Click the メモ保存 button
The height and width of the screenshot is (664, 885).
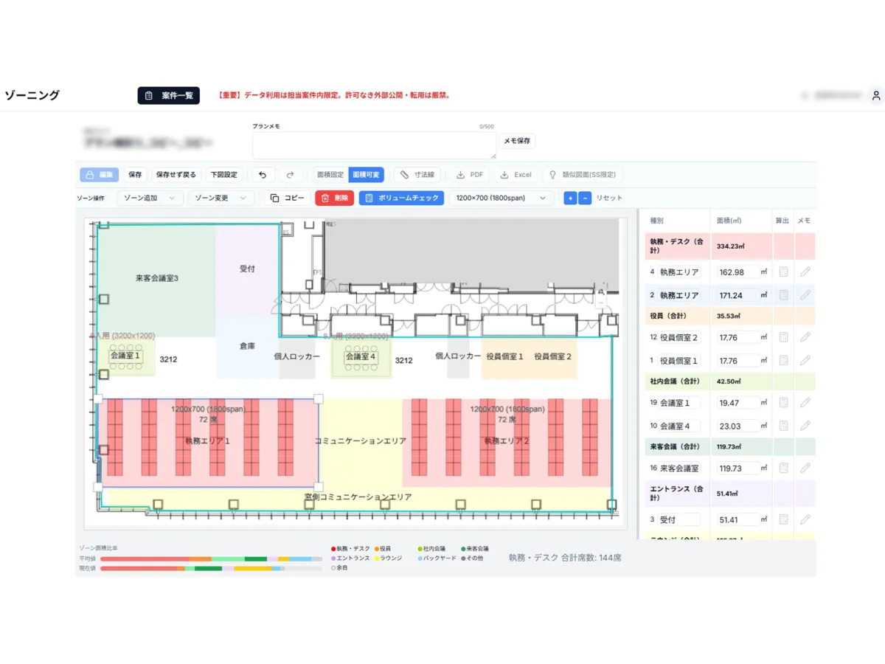point(517,141)
